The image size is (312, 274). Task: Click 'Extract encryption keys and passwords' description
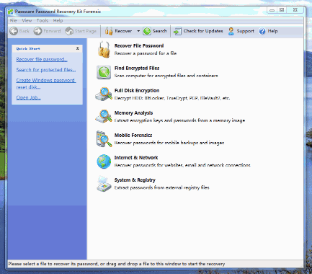tap(179, 120)
